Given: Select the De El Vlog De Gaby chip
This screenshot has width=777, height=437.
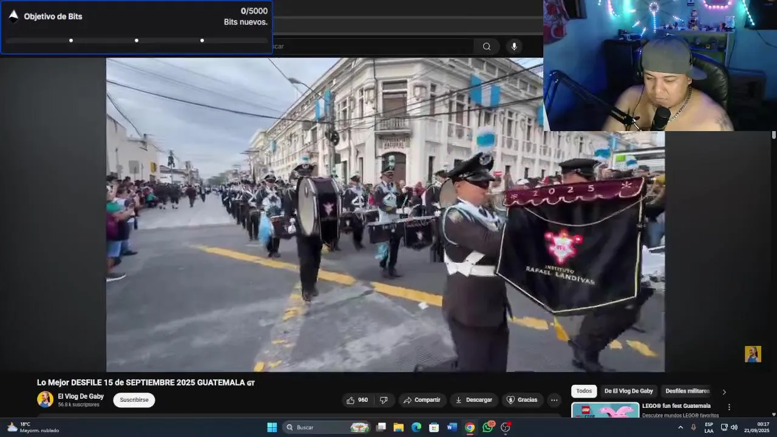Looking at the screenshot, I should [x=629, y=391].
